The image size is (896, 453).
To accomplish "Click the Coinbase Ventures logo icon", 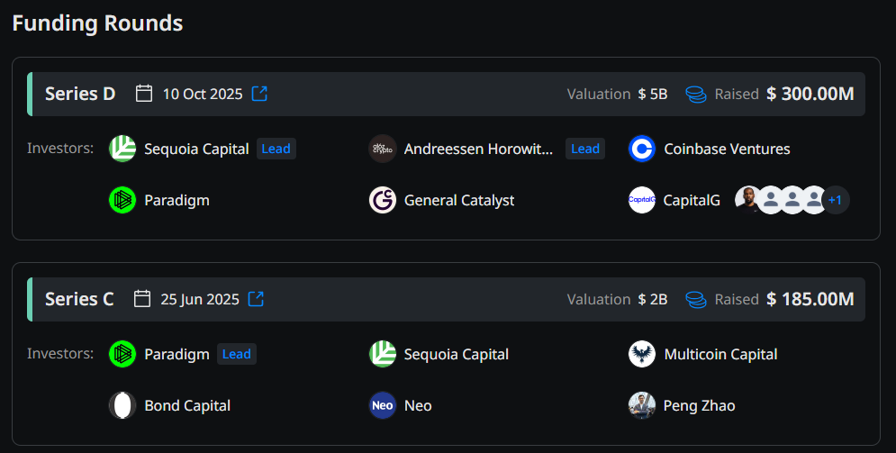I will [642, 149].
